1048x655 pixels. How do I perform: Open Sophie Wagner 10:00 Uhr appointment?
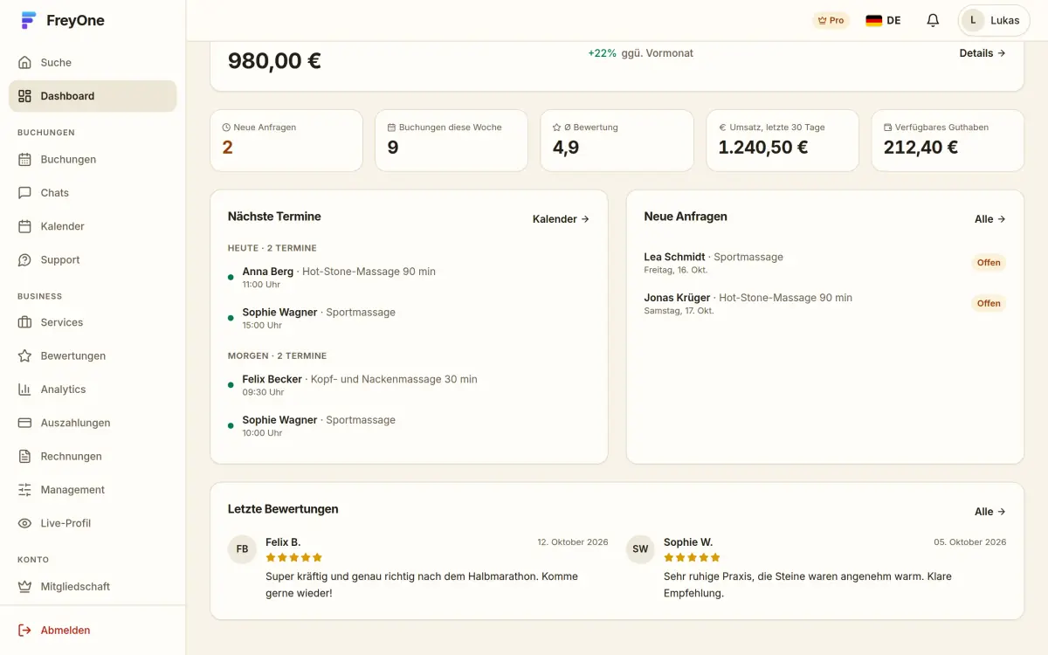click(409, 426)
